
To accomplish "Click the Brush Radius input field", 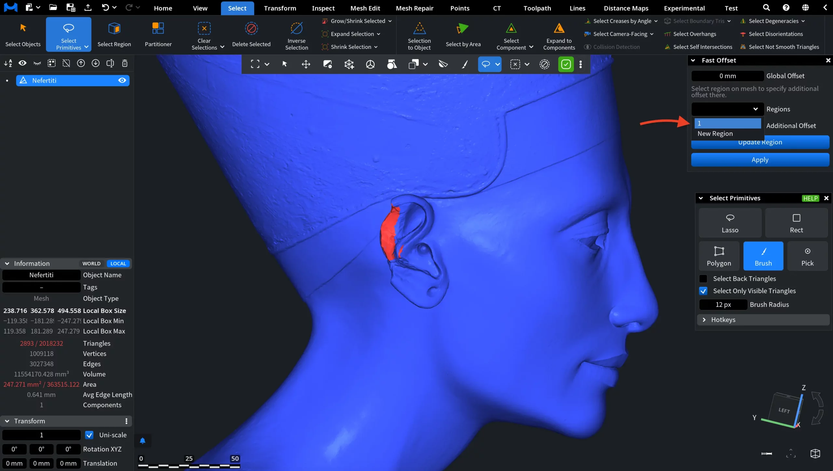I will 723,305.
